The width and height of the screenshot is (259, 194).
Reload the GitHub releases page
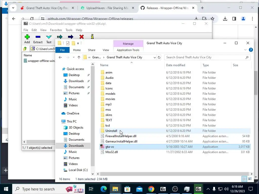(32, 19)
